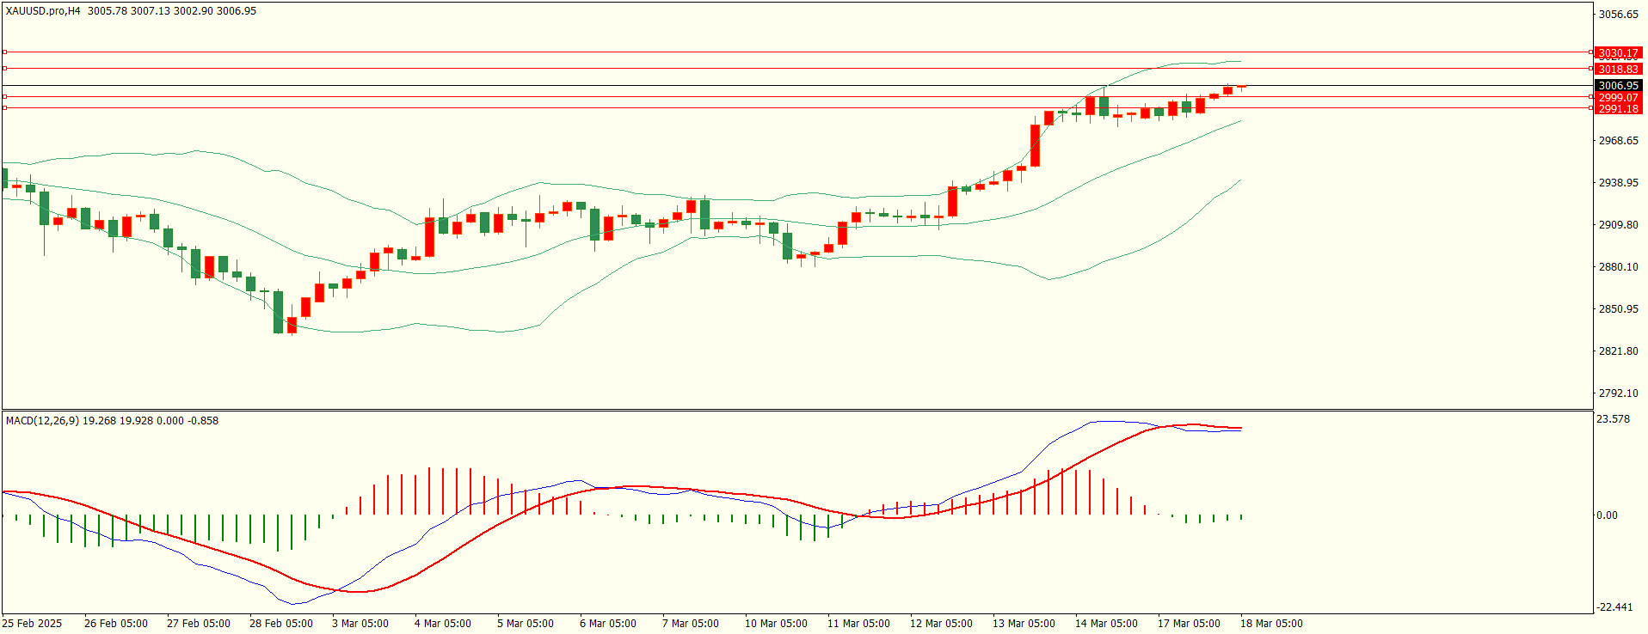Click the 13 Mar 05:00 date label
Image resolution: width=1648 pixels, height=634 pixels.
click(x=1024, y=624)
